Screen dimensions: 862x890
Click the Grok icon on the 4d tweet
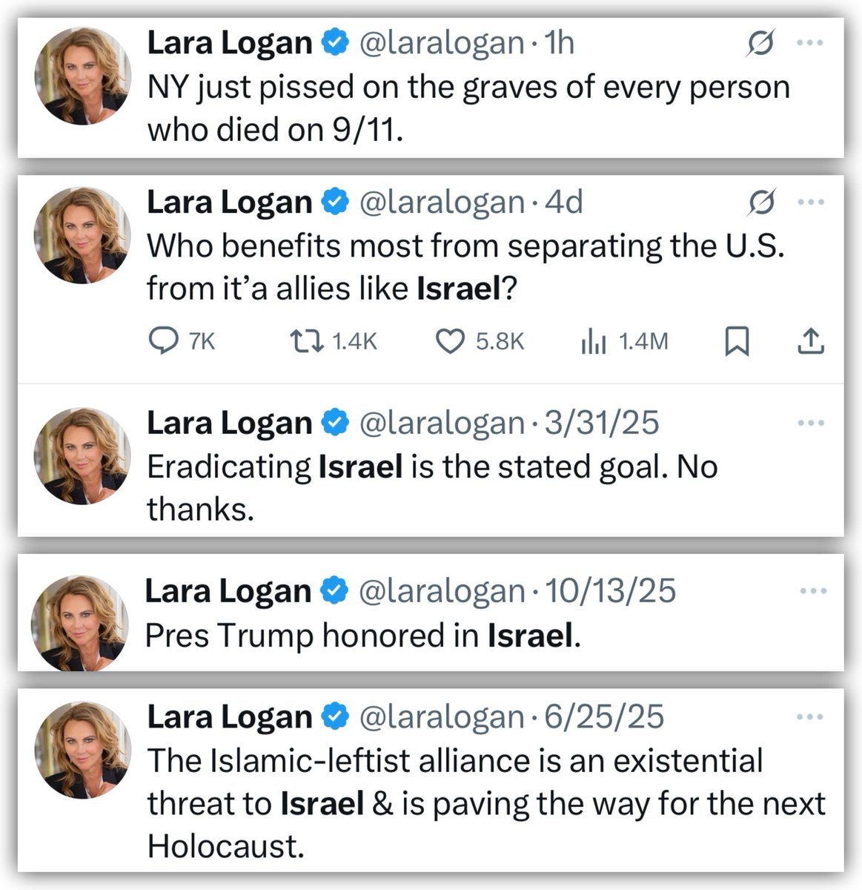tap(760, 202)
